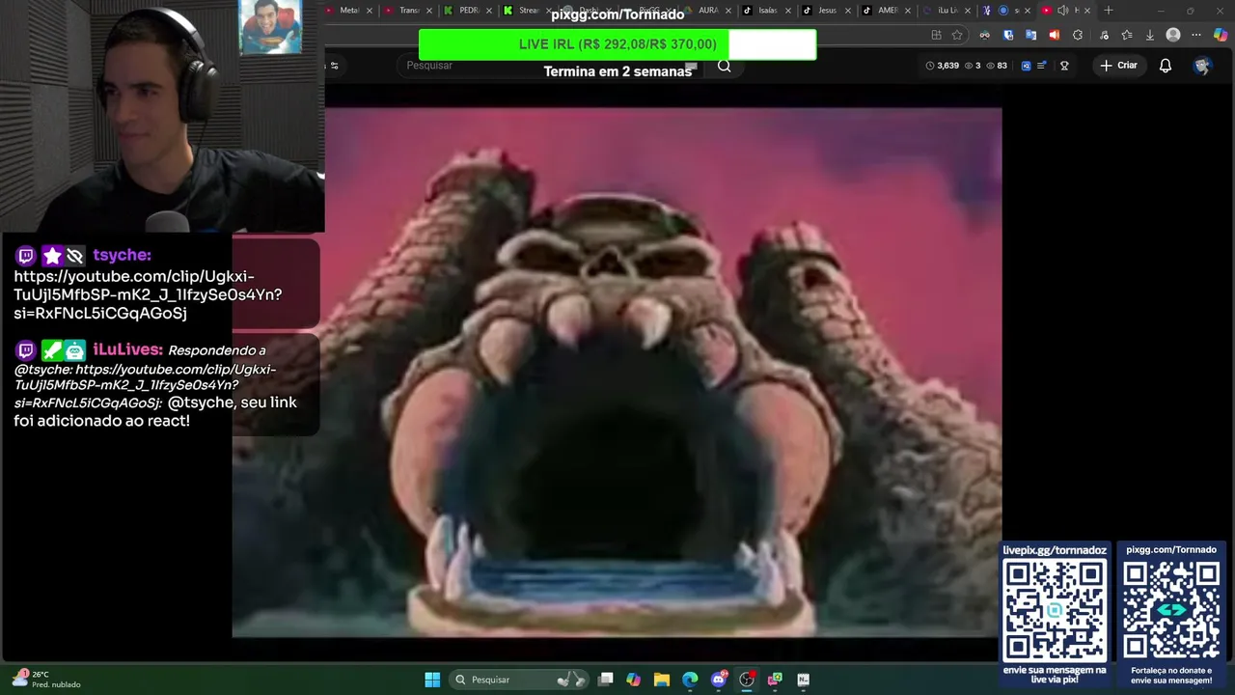Open the weather widget showing 26°C
Image resolution: width=1235 pixels, height=695 pixels.
tap(46, 680)
